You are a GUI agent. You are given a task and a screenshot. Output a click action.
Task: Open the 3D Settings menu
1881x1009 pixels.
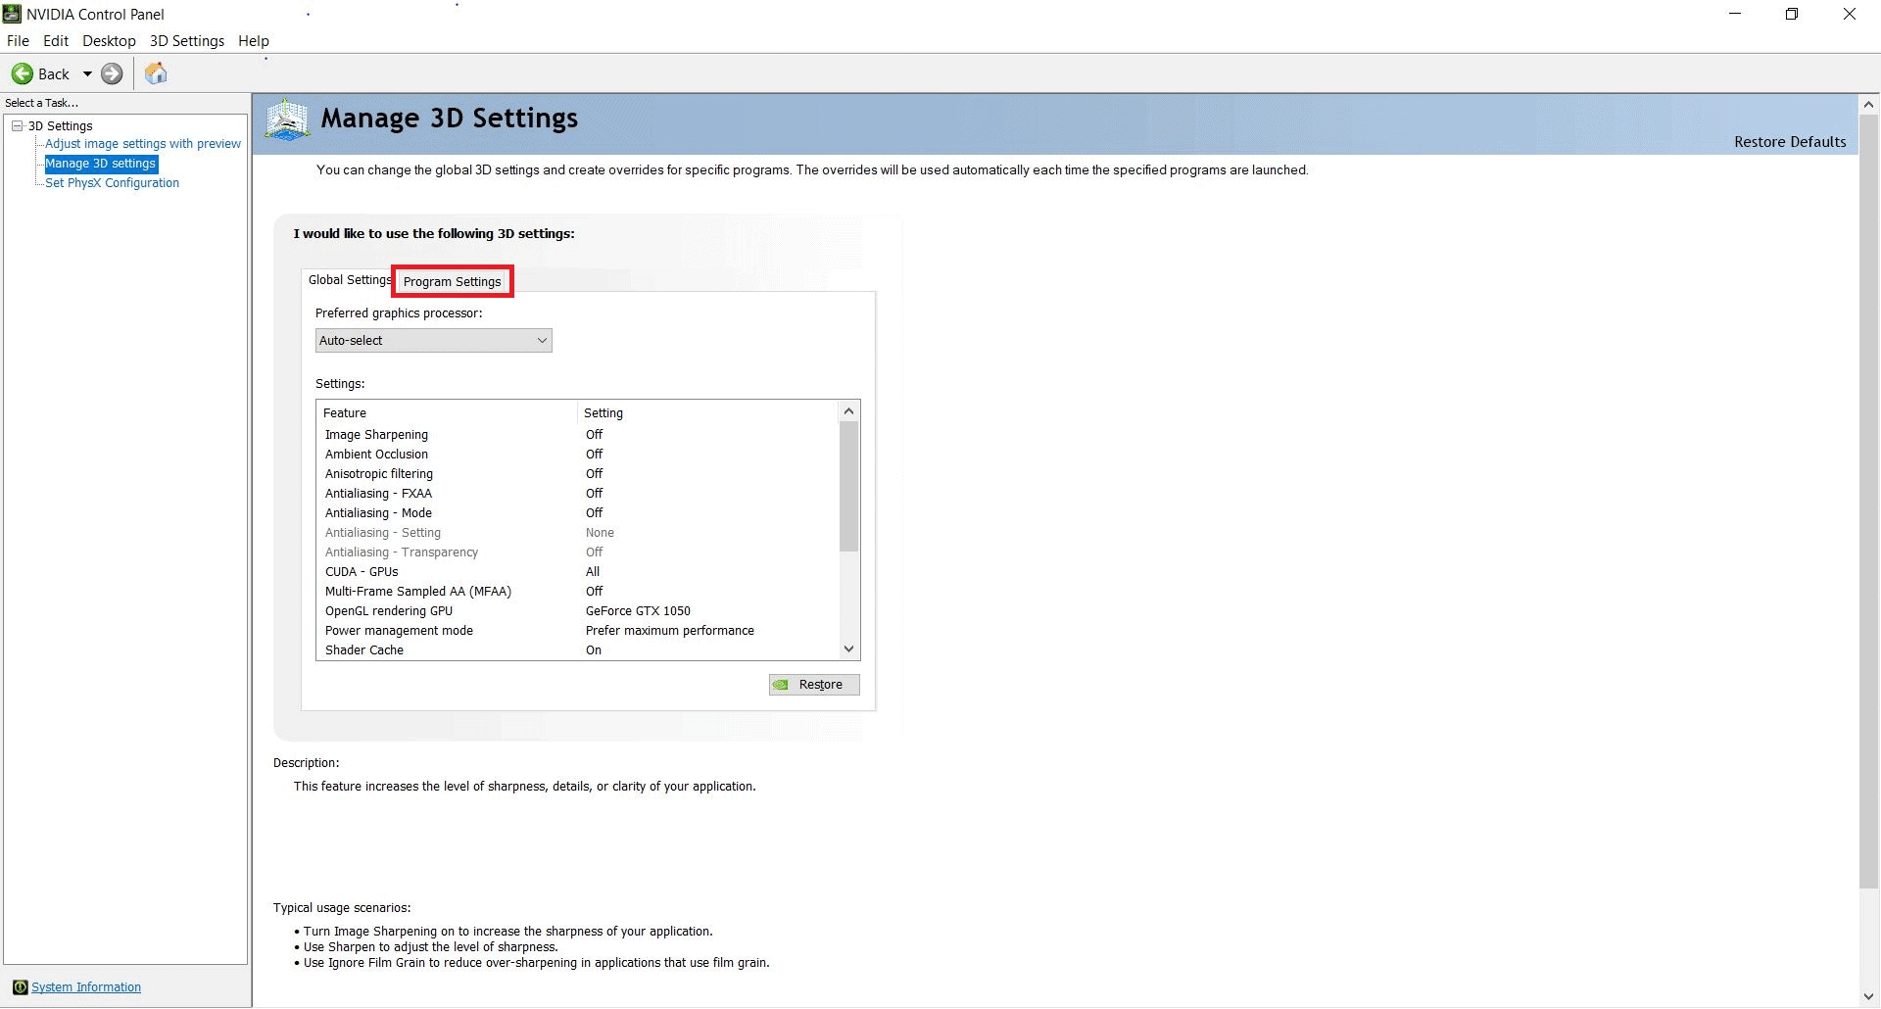pos(187,40)
